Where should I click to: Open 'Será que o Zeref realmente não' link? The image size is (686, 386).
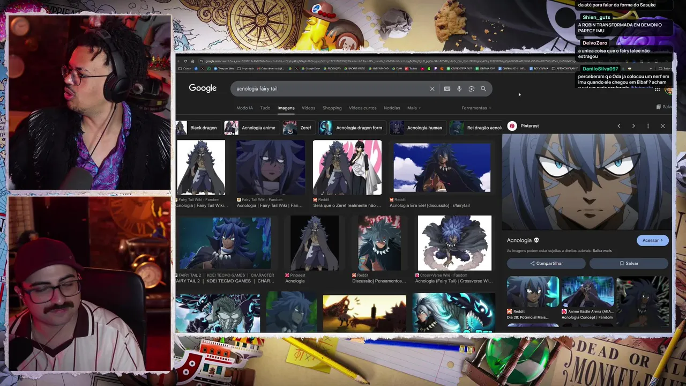coord(347,205)
